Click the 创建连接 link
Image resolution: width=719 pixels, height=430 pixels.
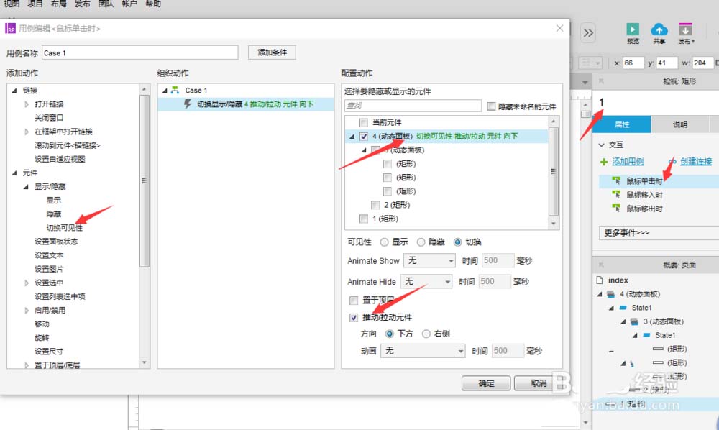(x=696, y=161)
